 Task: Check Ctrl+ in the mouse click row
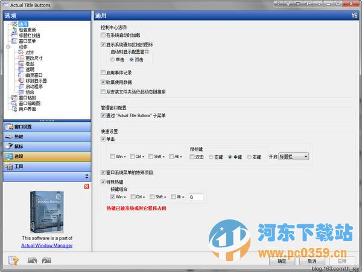point(132,157)
